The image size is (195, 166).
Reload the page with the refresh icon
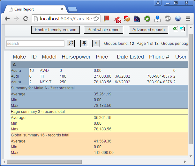pos(26,19)
